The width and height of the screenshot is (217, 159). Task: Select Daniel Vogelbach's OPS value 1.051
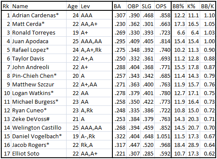163,136
